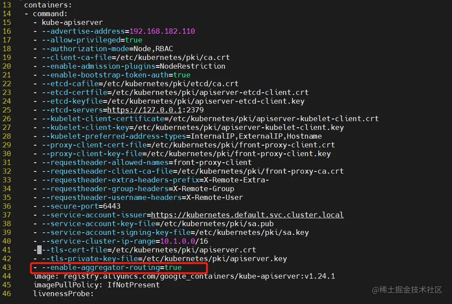Click the --enable-aggregator-routing=true line

pos(107,267)
